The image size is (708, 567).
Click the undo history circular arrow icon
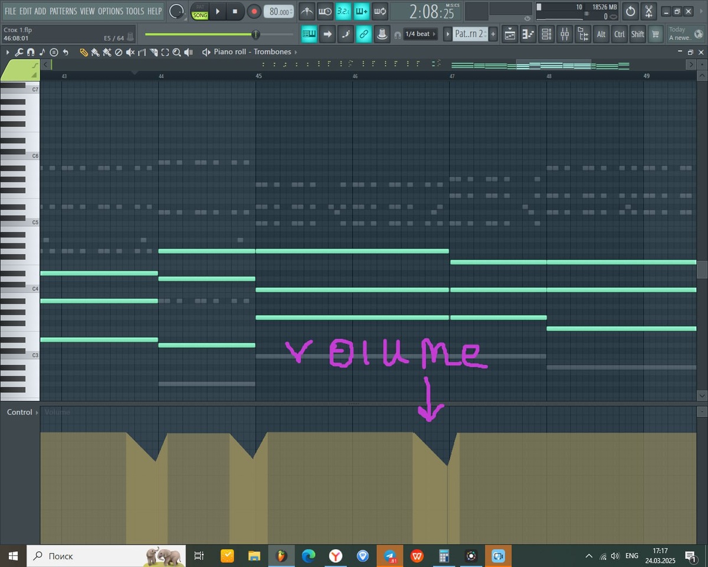coord(630,11)
